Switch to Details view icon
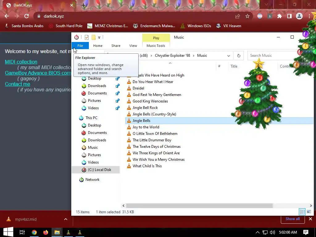 [302, 212]
